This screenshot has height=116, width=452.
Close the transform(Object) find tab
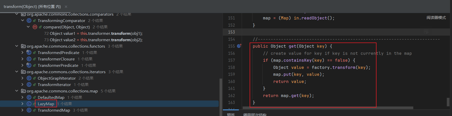point(66,7)
